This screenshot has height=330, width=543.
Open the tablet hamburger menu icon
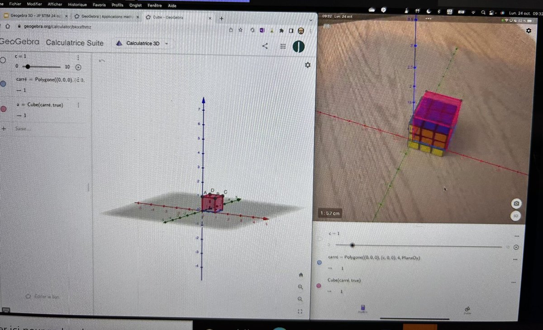(x=326, y=26)
